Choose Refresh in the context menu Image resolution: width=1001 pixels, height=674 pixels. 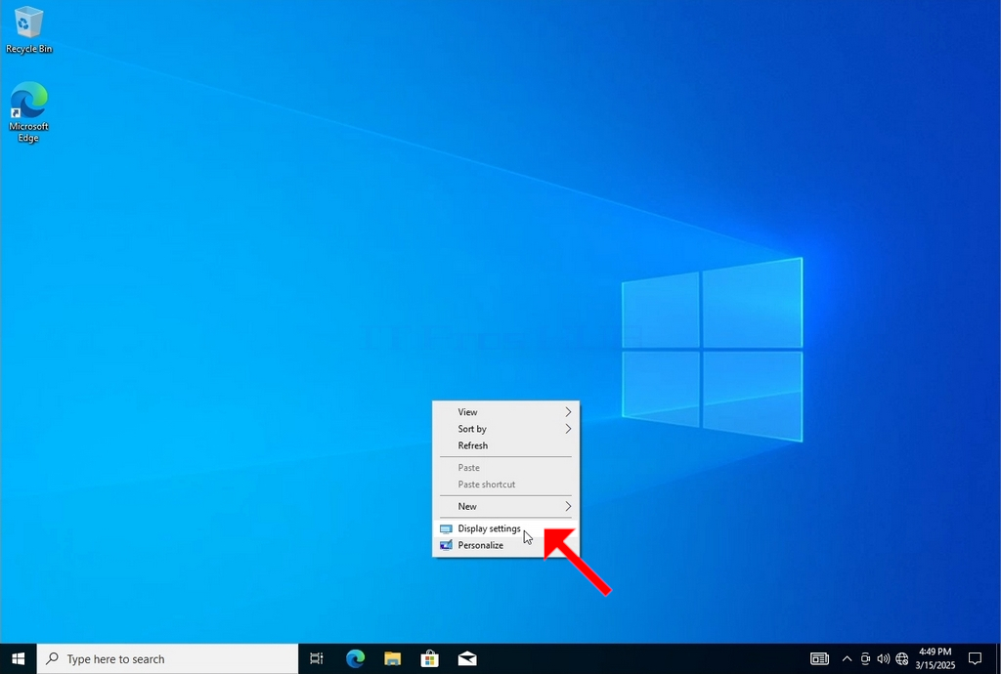click(x=505, y=445)
